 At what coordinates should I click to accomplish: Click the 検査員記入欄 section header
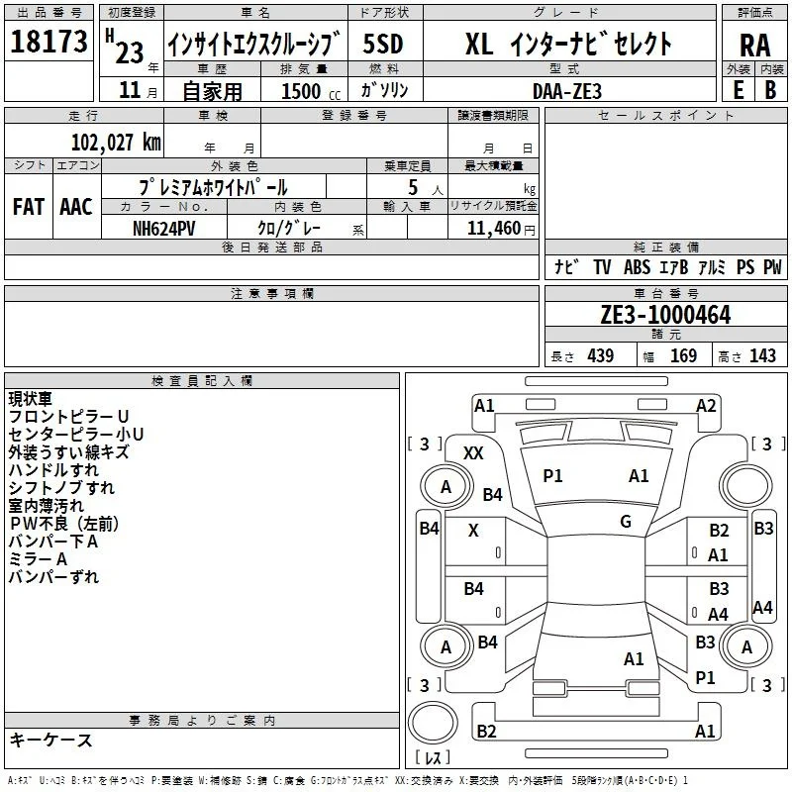coord(202,381)
